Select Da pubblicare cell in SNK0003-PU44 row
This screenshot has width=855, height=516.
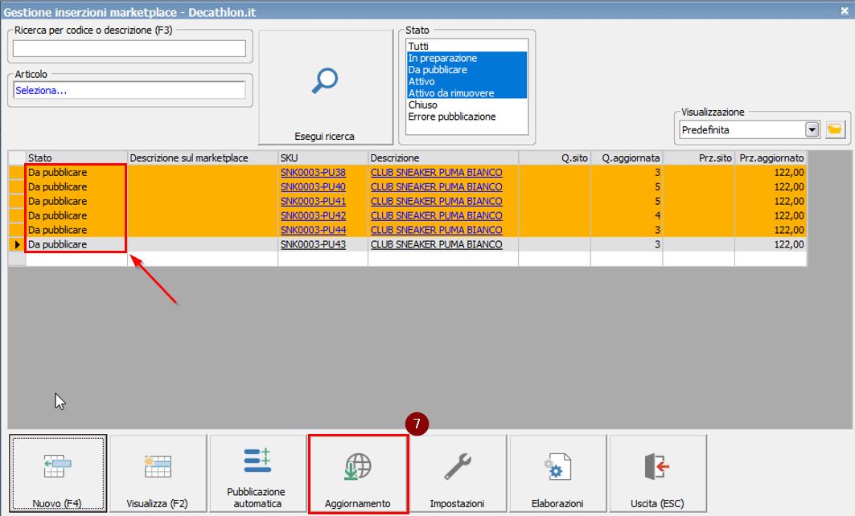click(76, 230)
